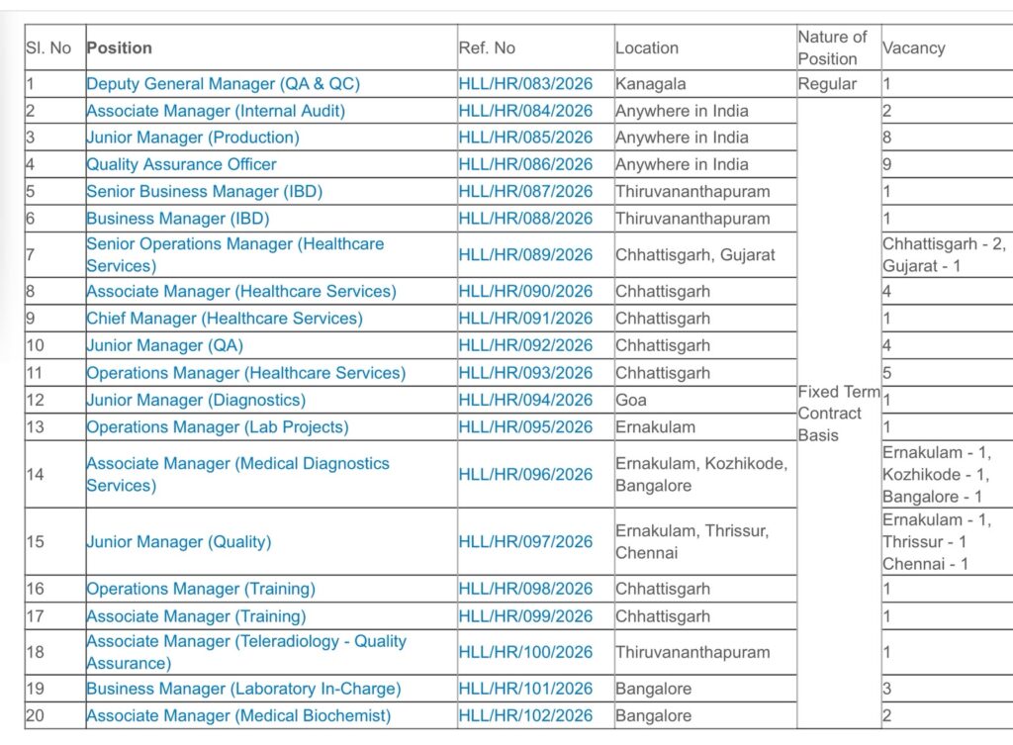1013x745 pixels.
Task: Open Business Manager (IBD) position link
Action: (178, 219)
